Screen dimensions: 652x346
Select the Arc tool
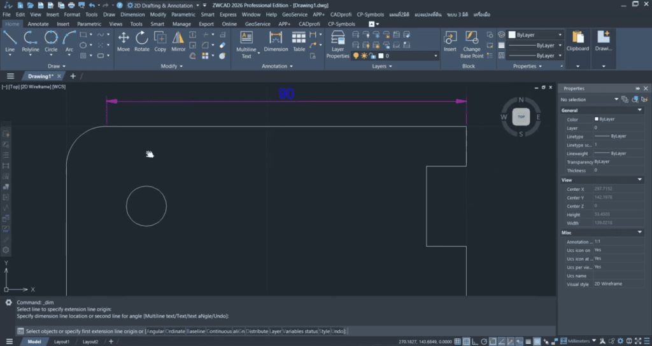[x=69, y=41]
